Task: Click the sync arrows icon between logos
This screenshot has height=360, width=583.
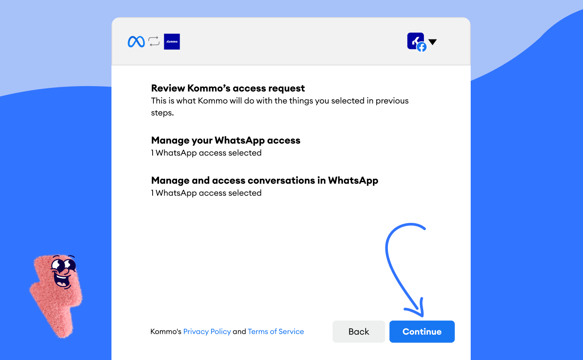Action: click(x=154, y=42)
